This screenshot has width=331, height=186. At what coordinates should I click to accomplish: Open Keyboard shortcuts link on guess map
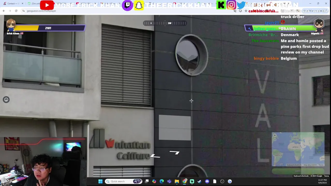click(x=294, y=165)
